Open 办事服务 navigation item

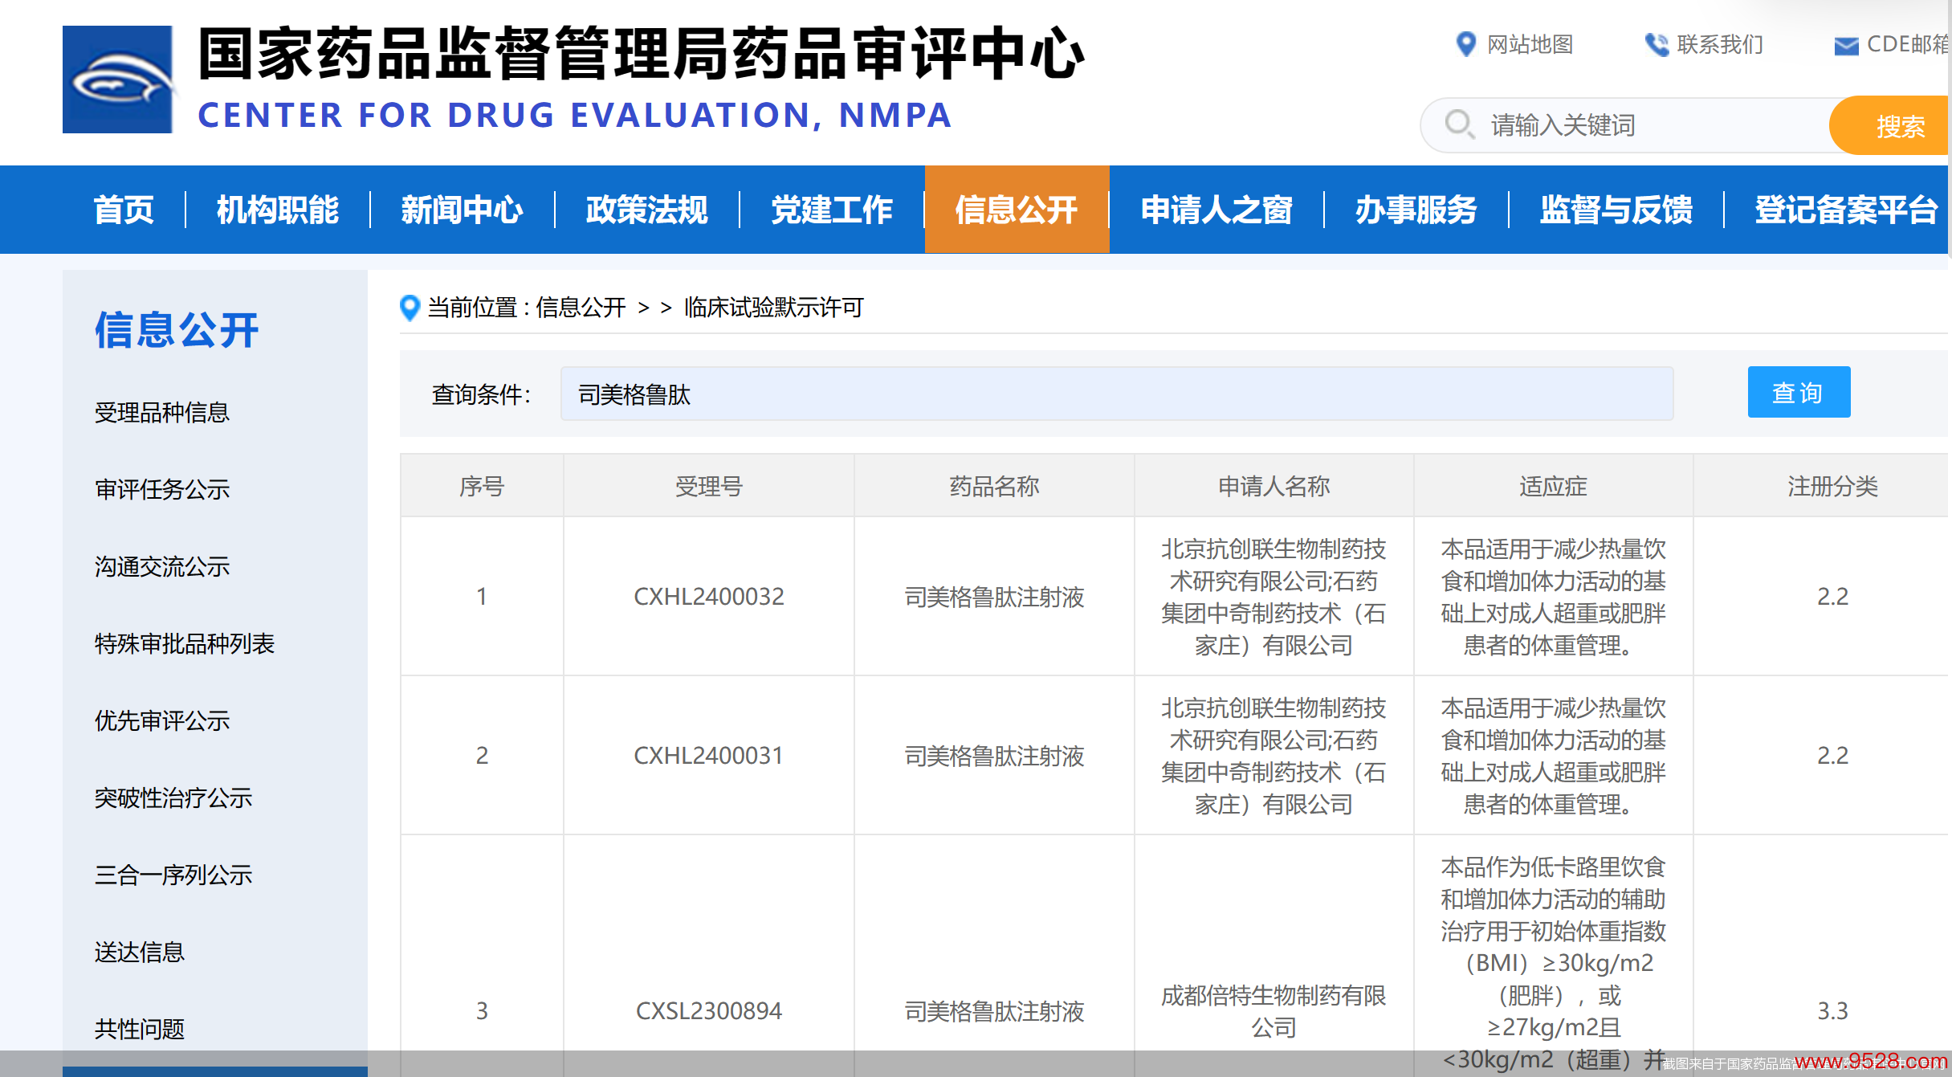point(1416,210)
